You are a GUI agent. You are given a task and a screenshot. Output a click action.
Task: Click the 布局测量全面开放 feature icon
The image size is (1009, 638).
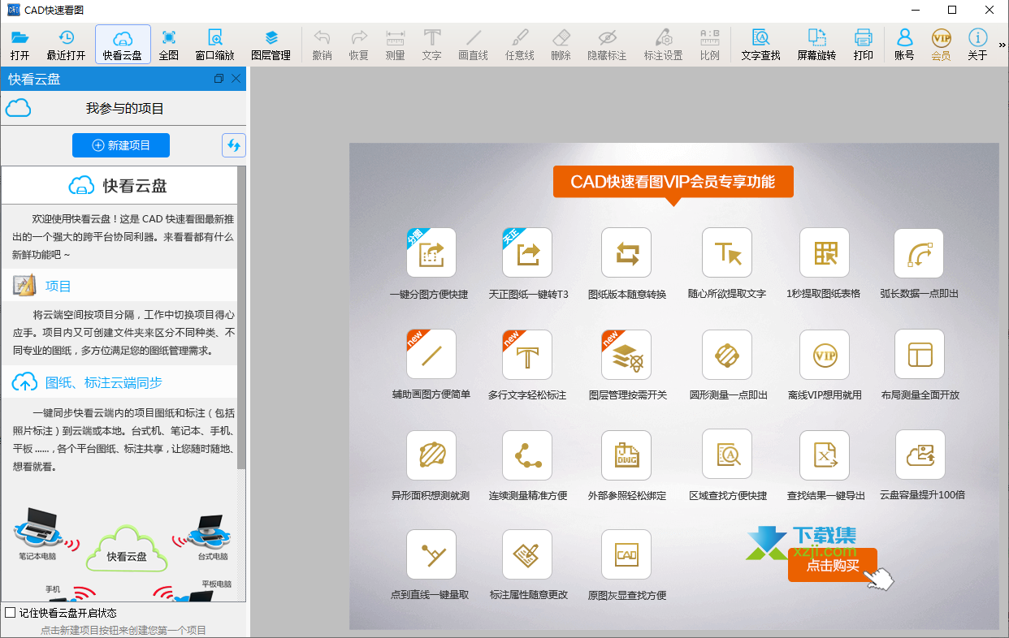(920, 354)
